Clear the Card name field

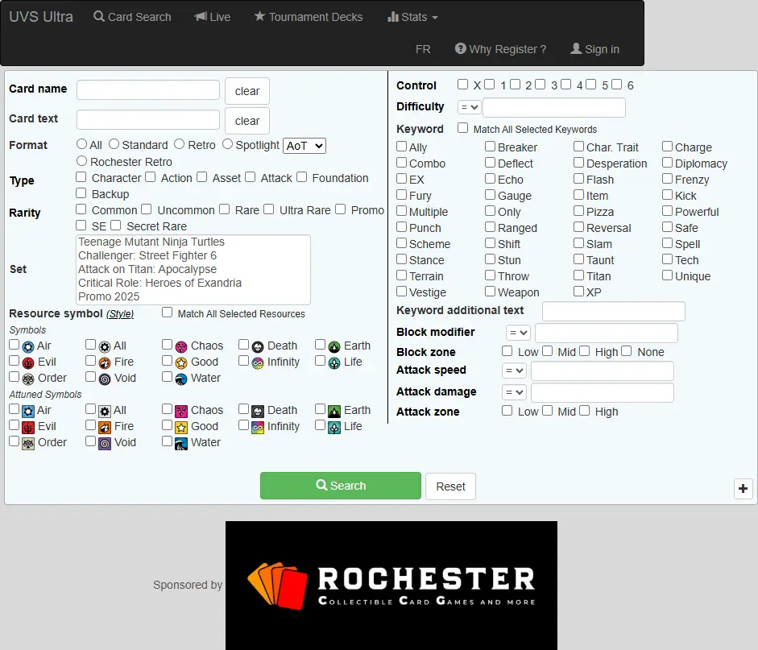[x=247, y=91]
